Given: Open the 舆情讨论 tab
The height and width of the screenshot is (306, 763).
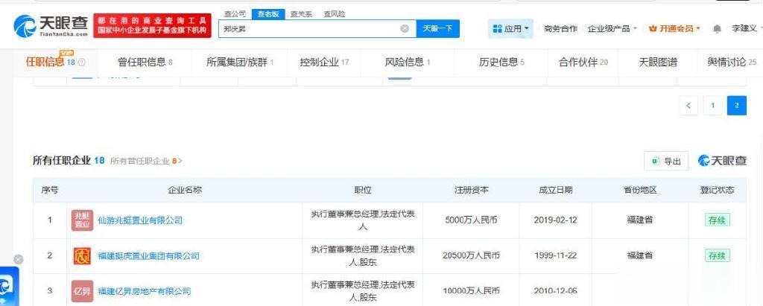Looking at the screenshot, I should pyautogui.click(x=732, y=63).
